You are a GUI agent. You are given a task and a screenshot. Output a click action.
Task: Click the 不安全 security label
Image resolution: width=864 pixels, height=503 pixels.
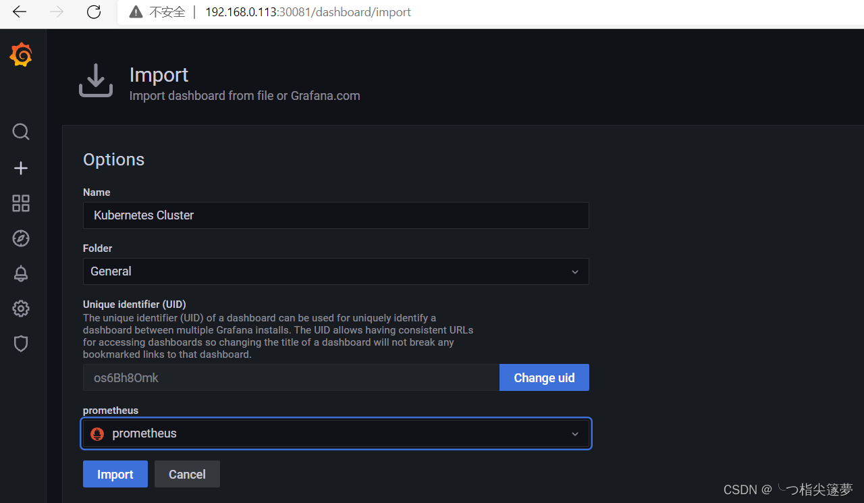coord(167,12)
